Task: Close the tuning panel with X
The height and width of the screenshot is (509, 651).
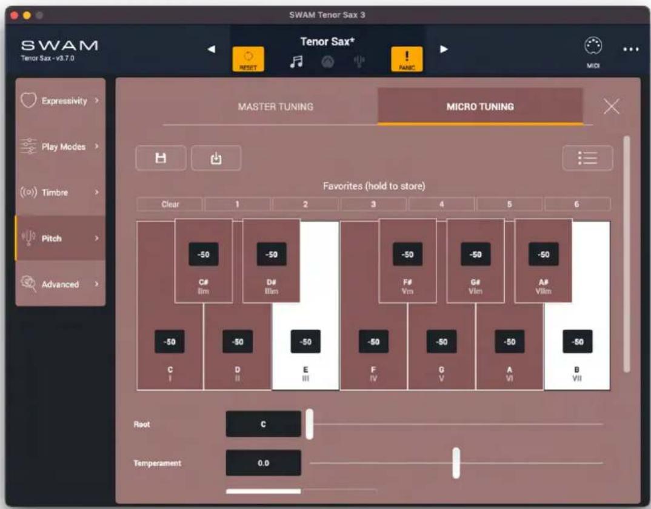Action: point(611,106)
